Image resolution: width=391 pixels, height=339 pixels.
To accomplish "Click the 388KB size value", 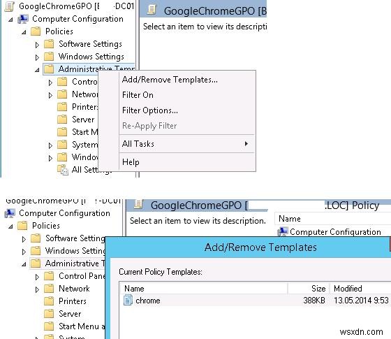I will coord(314,301).
